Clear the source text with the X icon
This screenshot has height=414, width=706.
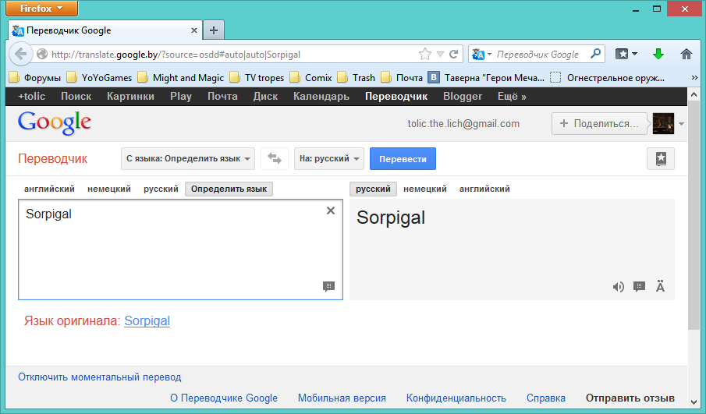tap(330, 211)
